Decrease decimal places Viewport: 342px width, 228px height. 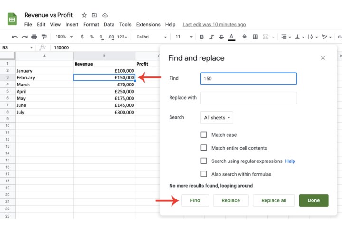(101, 37)
